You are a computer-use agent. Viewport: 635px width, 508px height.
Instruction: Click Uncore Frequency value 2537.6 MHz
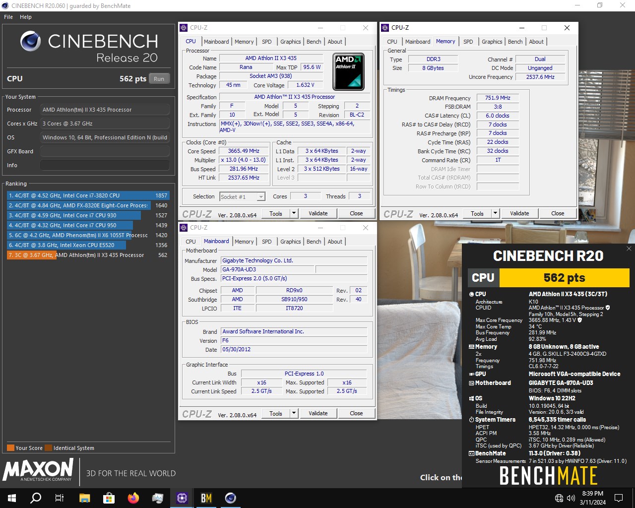pyautogui.click(x=540, y=77)
